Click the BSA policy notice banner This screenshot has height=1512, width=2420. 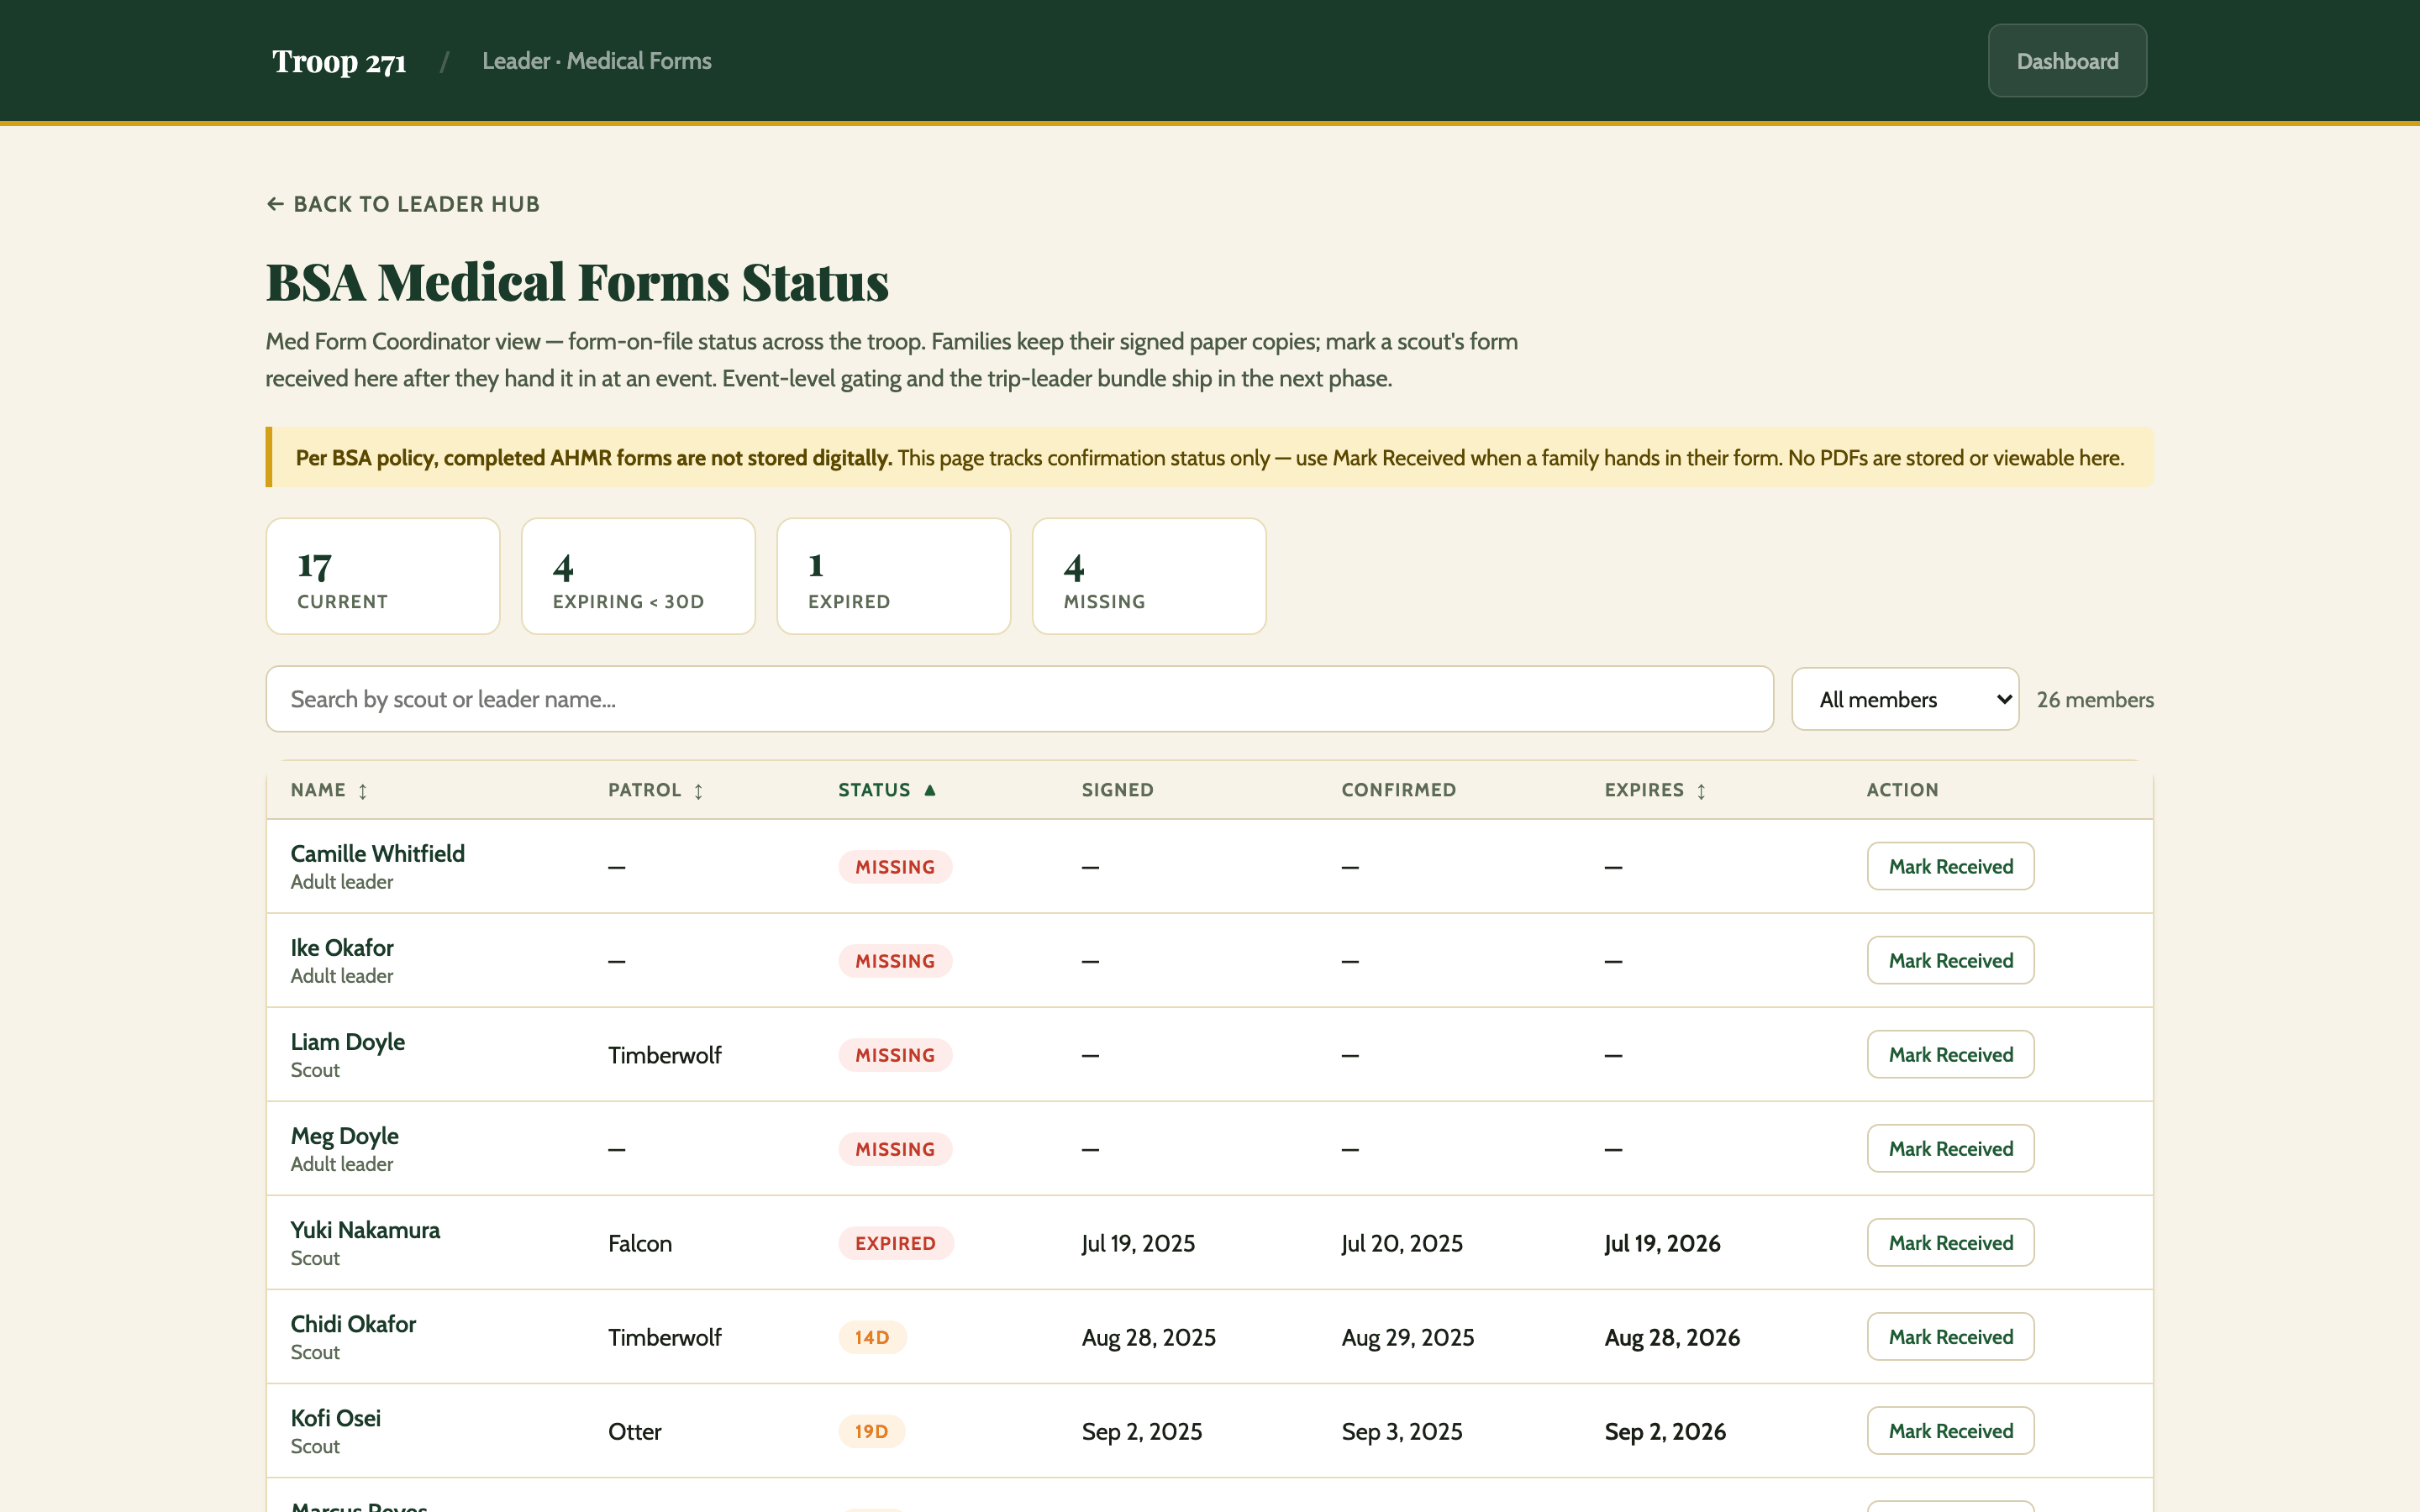pyautogui.click(x=1210, y=457)
